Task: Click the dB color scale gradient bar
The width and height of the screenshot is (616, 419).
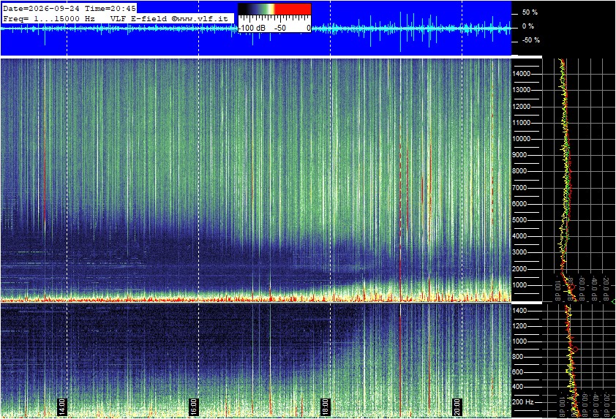Action: (x=274, y=10)
